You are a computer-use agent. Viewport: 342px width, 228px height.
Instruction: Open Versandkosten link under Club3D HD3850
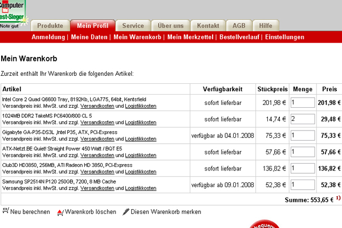(x=97, y=172)
